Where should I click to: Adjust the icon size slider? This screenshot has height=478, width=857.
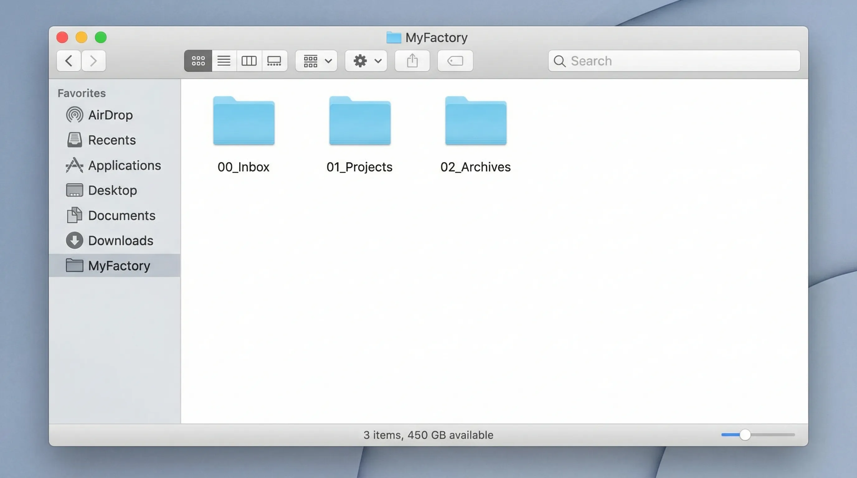pos(745,434)
